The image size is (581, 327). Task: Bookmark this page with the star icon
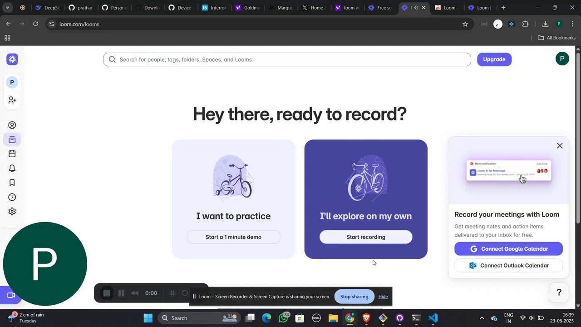[x=465, y=24]
